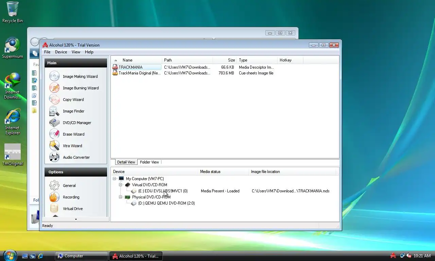Click the 'Media Present - Loaded' status text

click(220, 191)
